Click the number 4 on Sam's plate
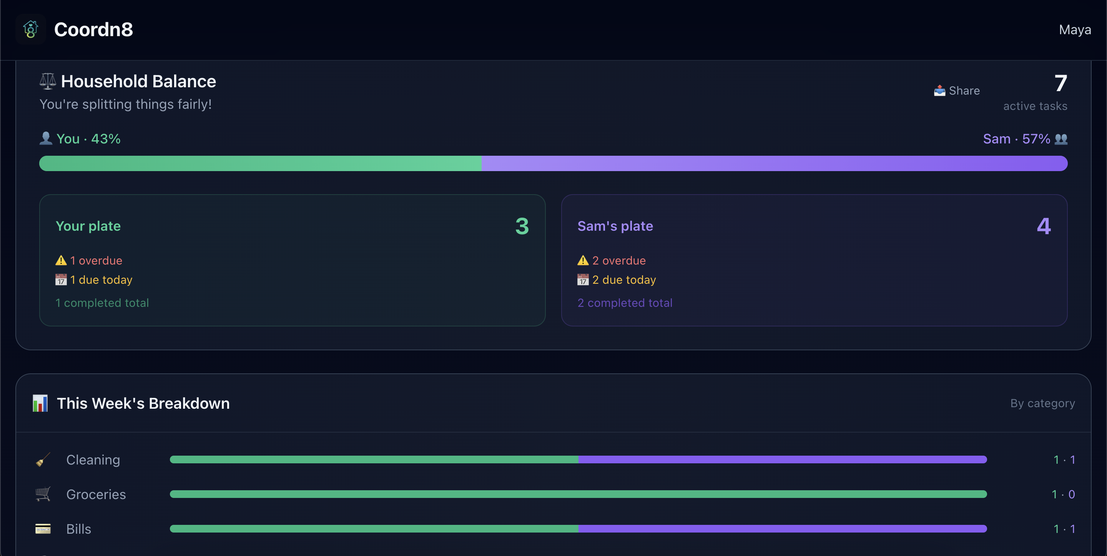This screenshot has height=556, width=1107. pos(1044,226)
